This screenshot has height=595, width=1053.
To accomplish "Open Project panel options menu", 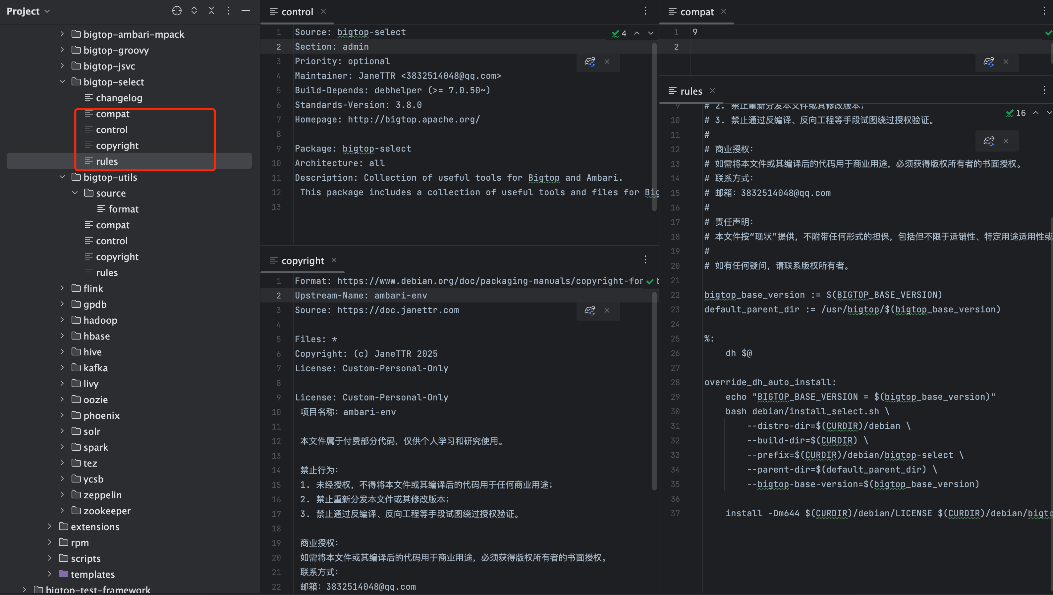I will pyautogui.click(x=229, y=11).
